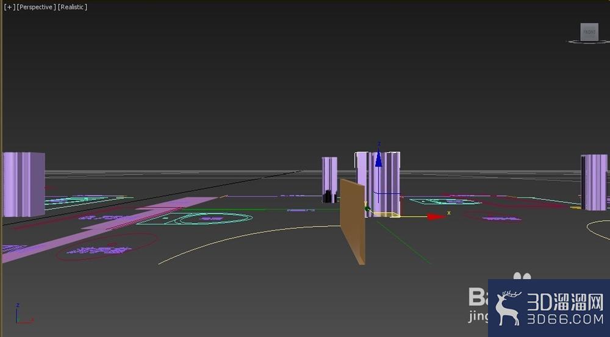
Task: Select the purple column at far right
Action: point(594,182)
